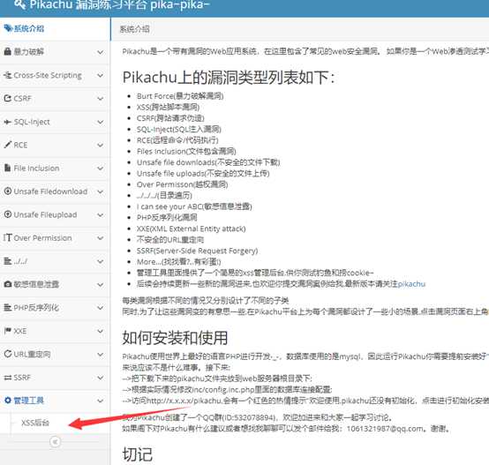Click heading "Pikachu上的漏洞类型列表如下"
The height and width of the screenshot is (465, 489).
(229, 77)
